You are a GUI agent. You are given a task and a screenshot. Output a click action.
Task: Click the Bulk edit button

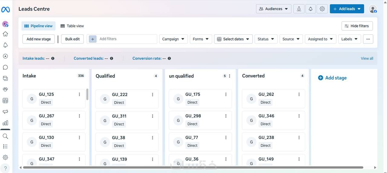pos(72,39)
